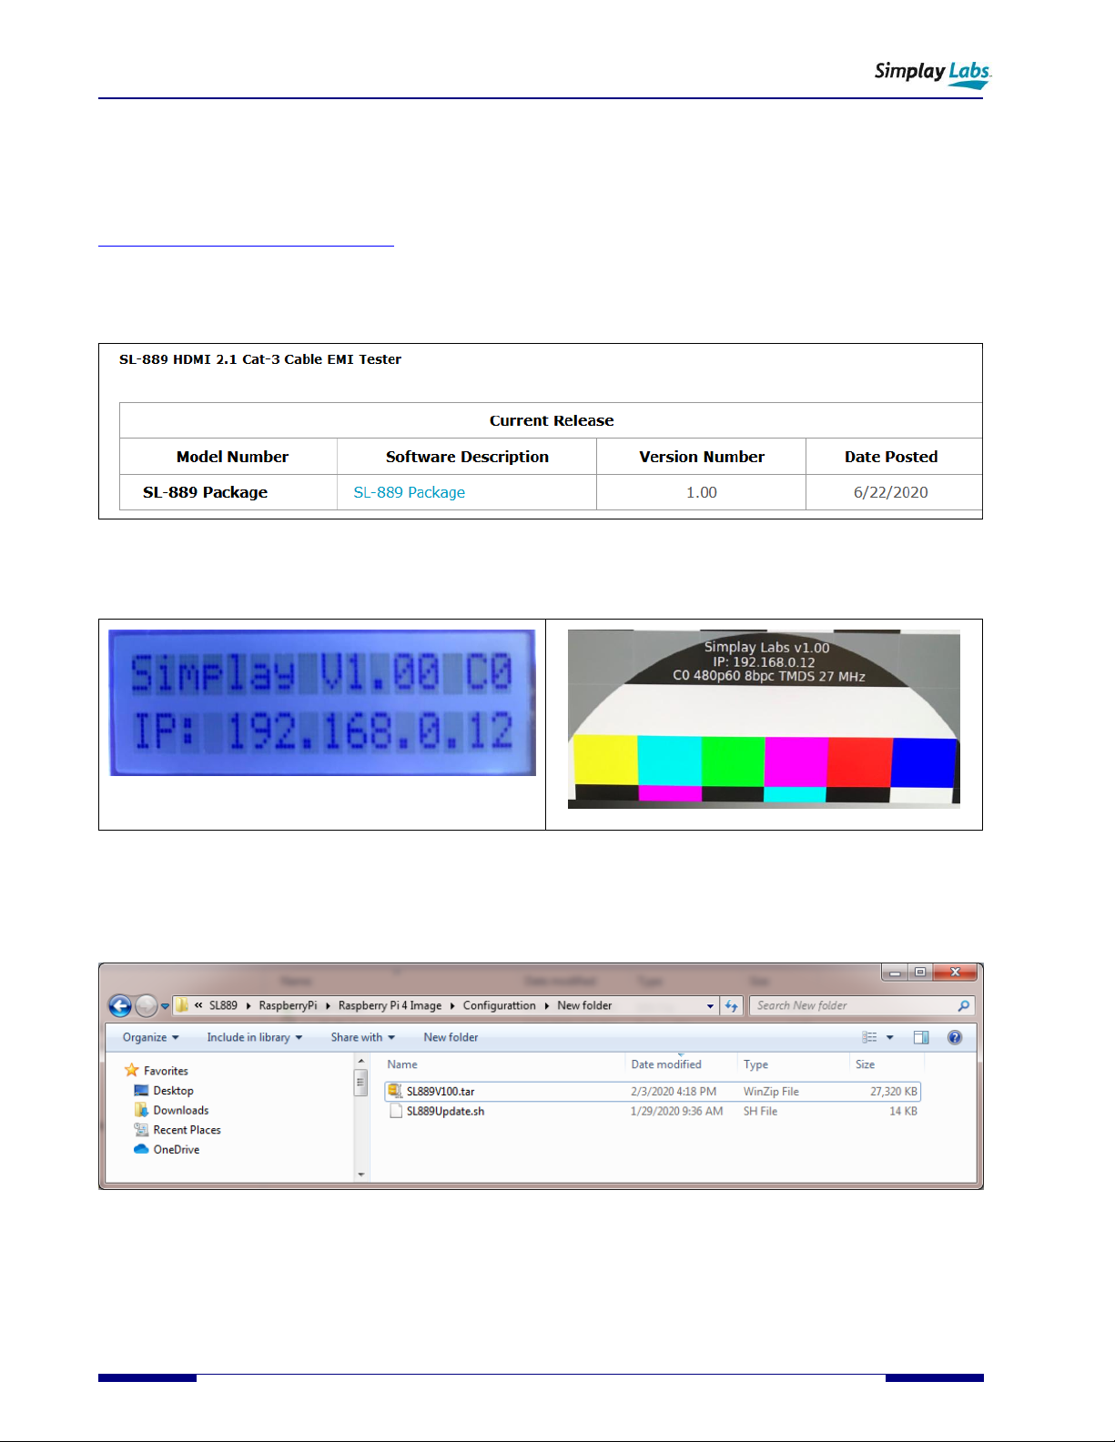
Task: Click the Change your view icon
Action: (869, 1037)
